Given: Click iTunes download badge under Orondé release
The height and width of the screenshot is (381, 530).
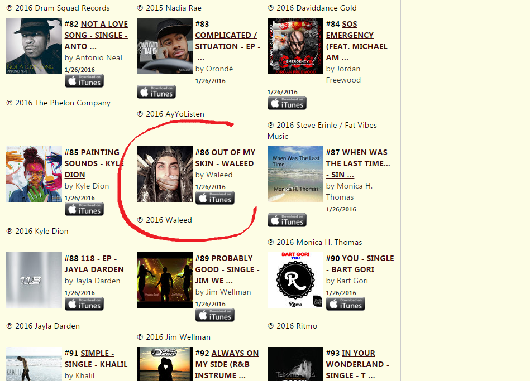Looking at the screenshot, I should (156, 92).
